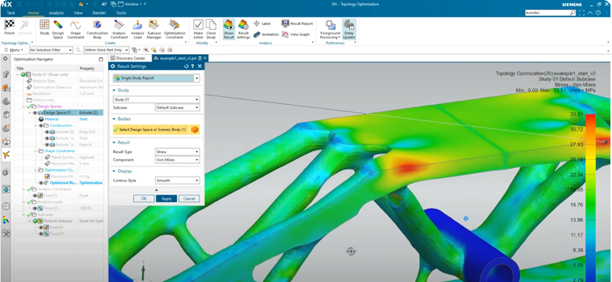Open Result Settings from the ribbon

coord(243,29)
